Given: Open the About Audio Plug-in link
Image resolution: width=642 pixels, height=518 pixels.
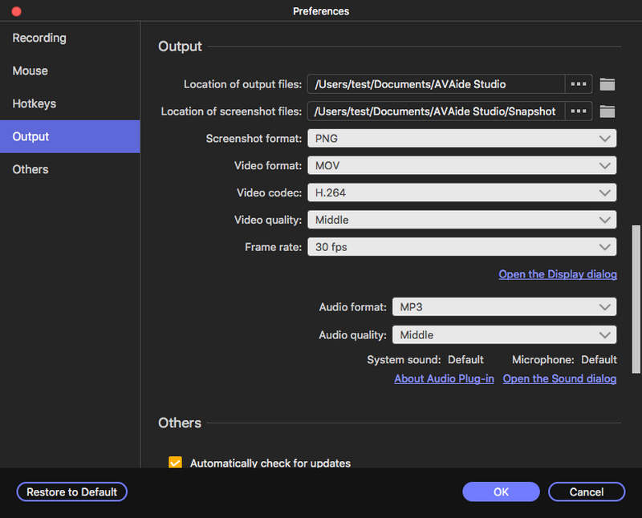Looking at the screenshot, I should tap(444, 378).
